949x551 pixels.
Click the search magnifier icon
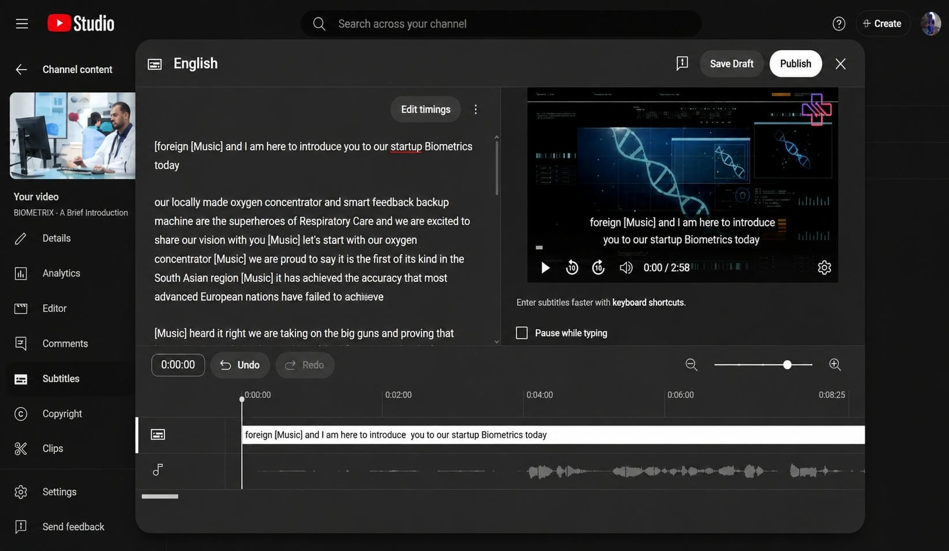tap(319, 24)
